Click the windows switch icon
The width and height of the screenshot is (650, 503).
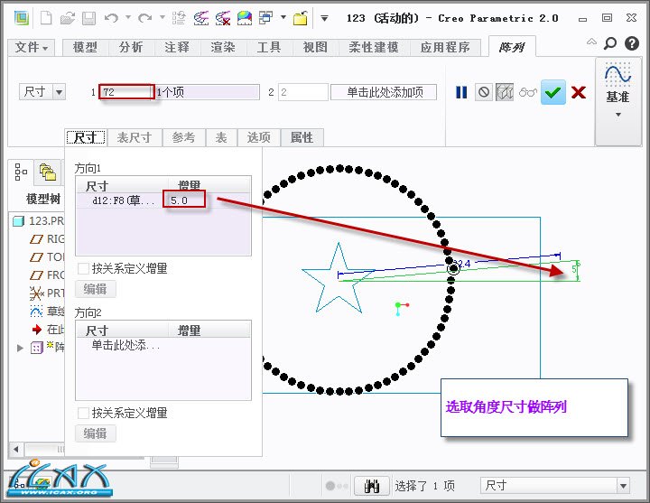click(x=265, y=18)
